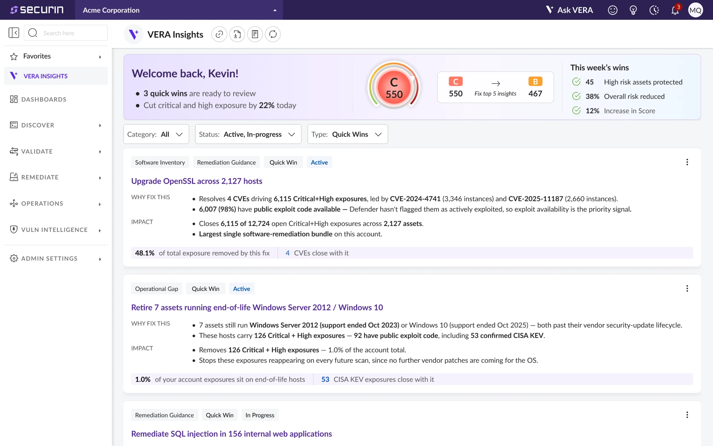The image size is (713, 446).
Task: Open Retire 7 assets end-of-life Windows link
Action: tap(257, 307)
